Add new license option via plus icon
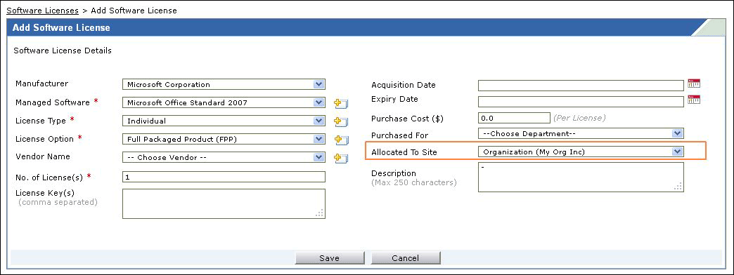 (x=340, y=140)
